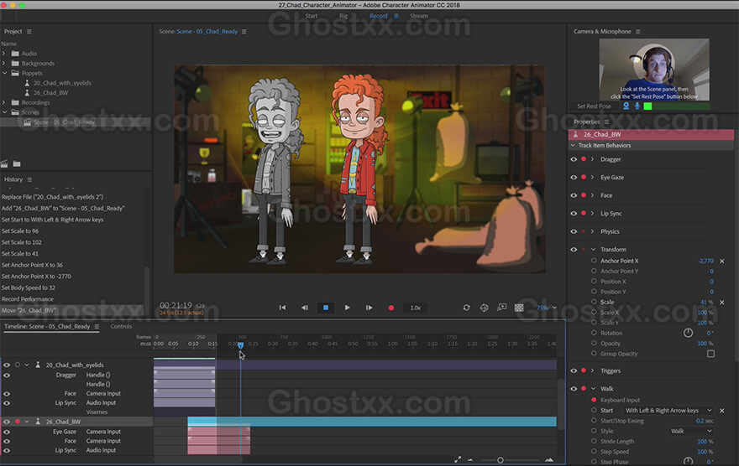Select puppet 20_Chad_with_eyelids in Project
The width and height of the screenshot is (739, 466).
click(x=62, y=83)
